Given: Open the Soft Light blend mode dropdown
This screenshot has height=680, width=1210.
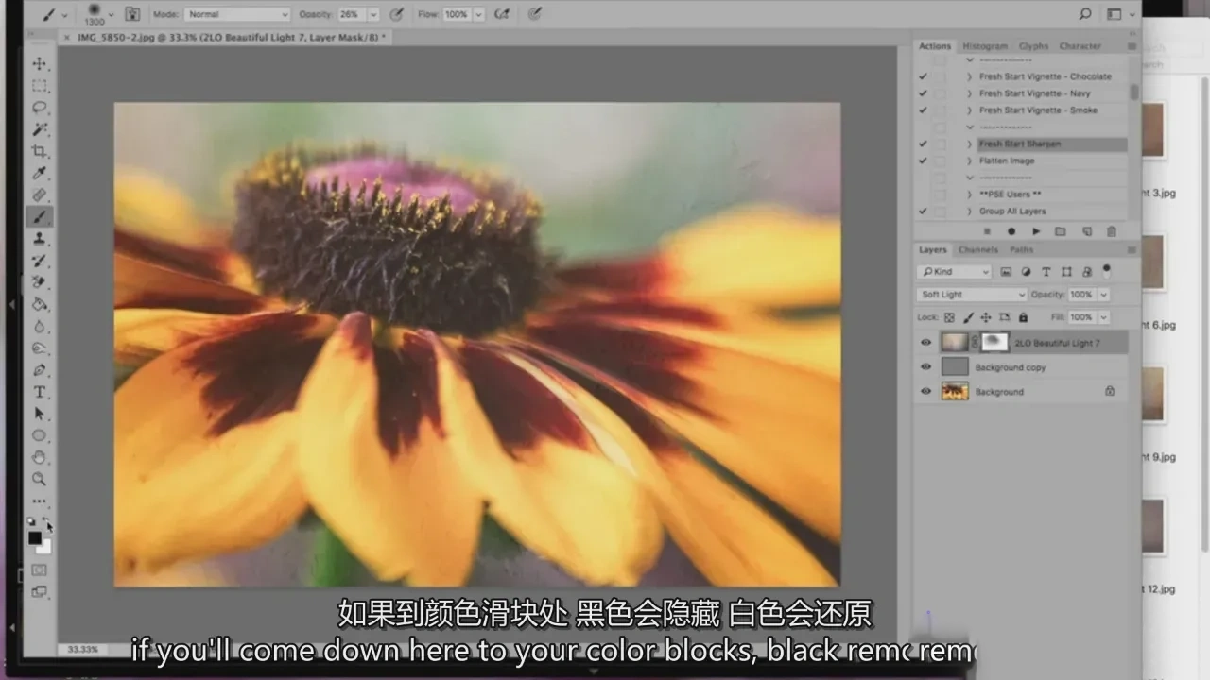Looking at the screenshot, I should click(972, 295).
